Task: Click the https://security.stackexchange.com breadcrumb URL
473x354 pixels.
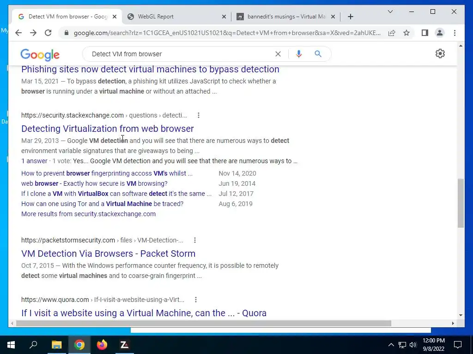Action: point(73,115)
